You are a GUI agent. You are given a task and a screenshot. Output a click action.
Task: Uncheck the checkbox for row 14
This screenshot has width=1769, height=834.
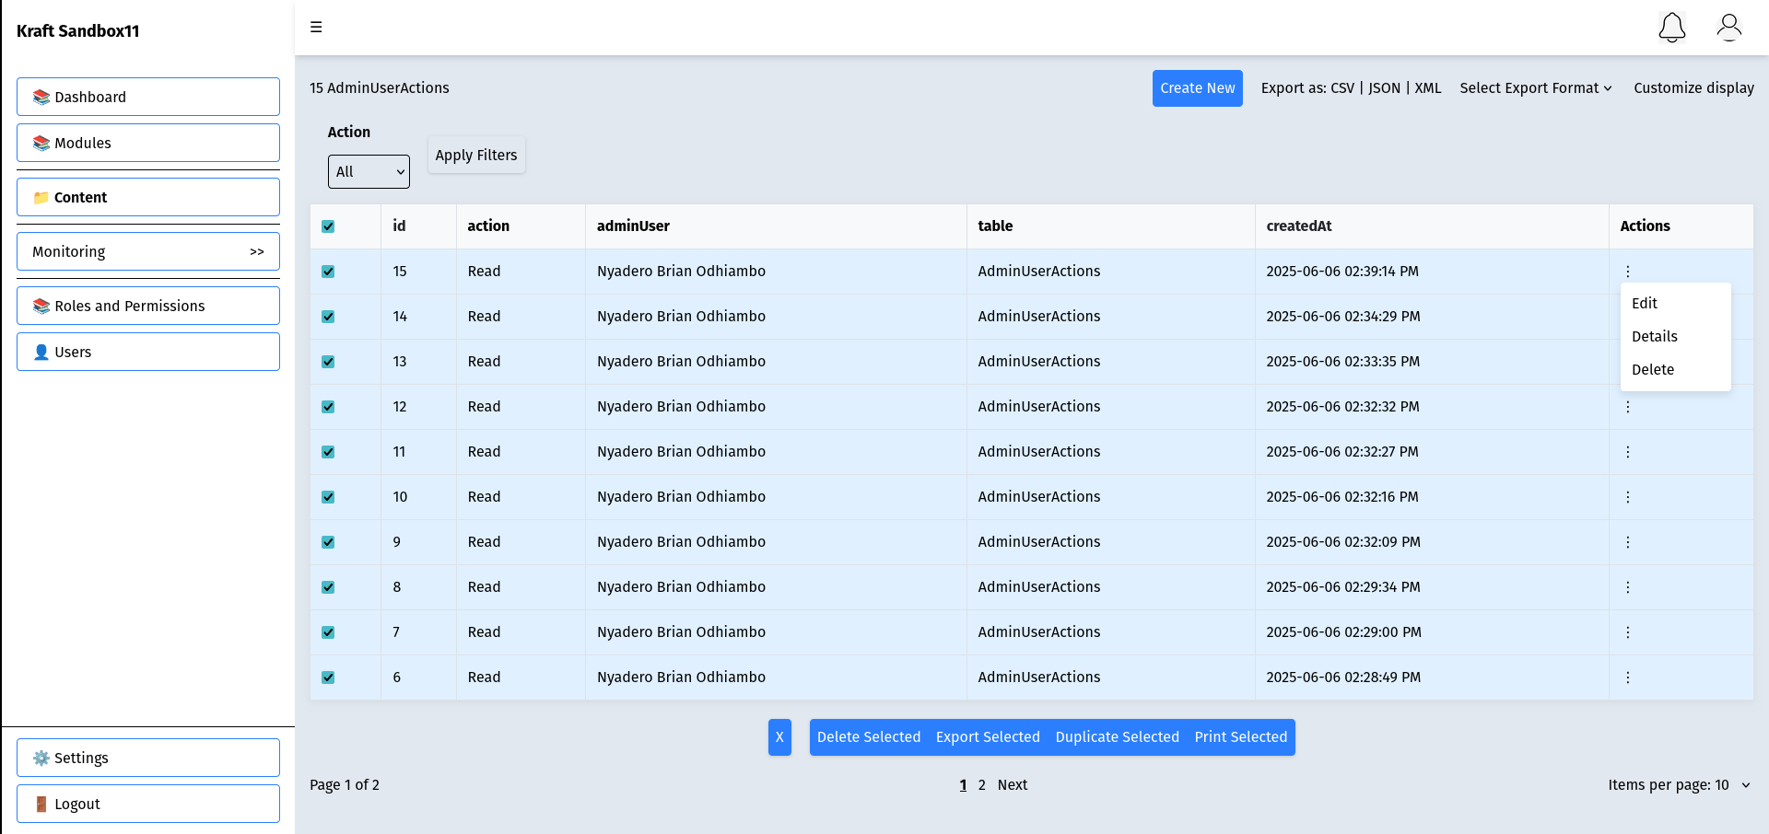point(328,317)
